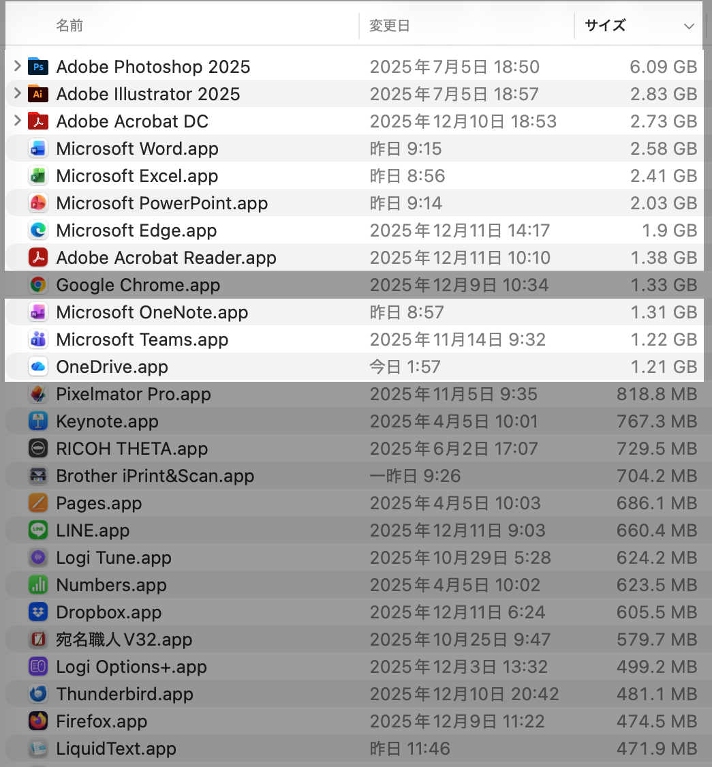Click the Microsoft Teams.app name
The image size is (712, 767).
tap(142, 340)
